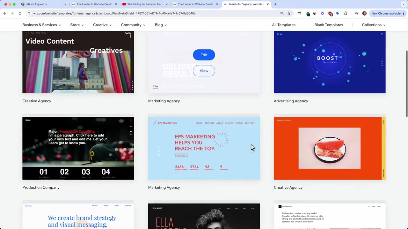Click the green apple extension icon
408x229 pixels.
tap(308, 13)
